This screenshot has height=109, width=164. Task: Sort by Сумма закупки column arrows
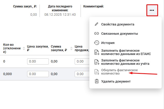(72, 48)
